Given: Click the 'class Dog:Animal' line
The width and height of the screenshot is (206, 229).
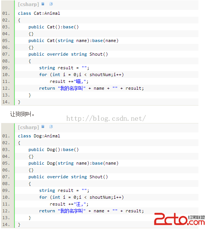Looking at the screenshot, I should coord(39,136).
